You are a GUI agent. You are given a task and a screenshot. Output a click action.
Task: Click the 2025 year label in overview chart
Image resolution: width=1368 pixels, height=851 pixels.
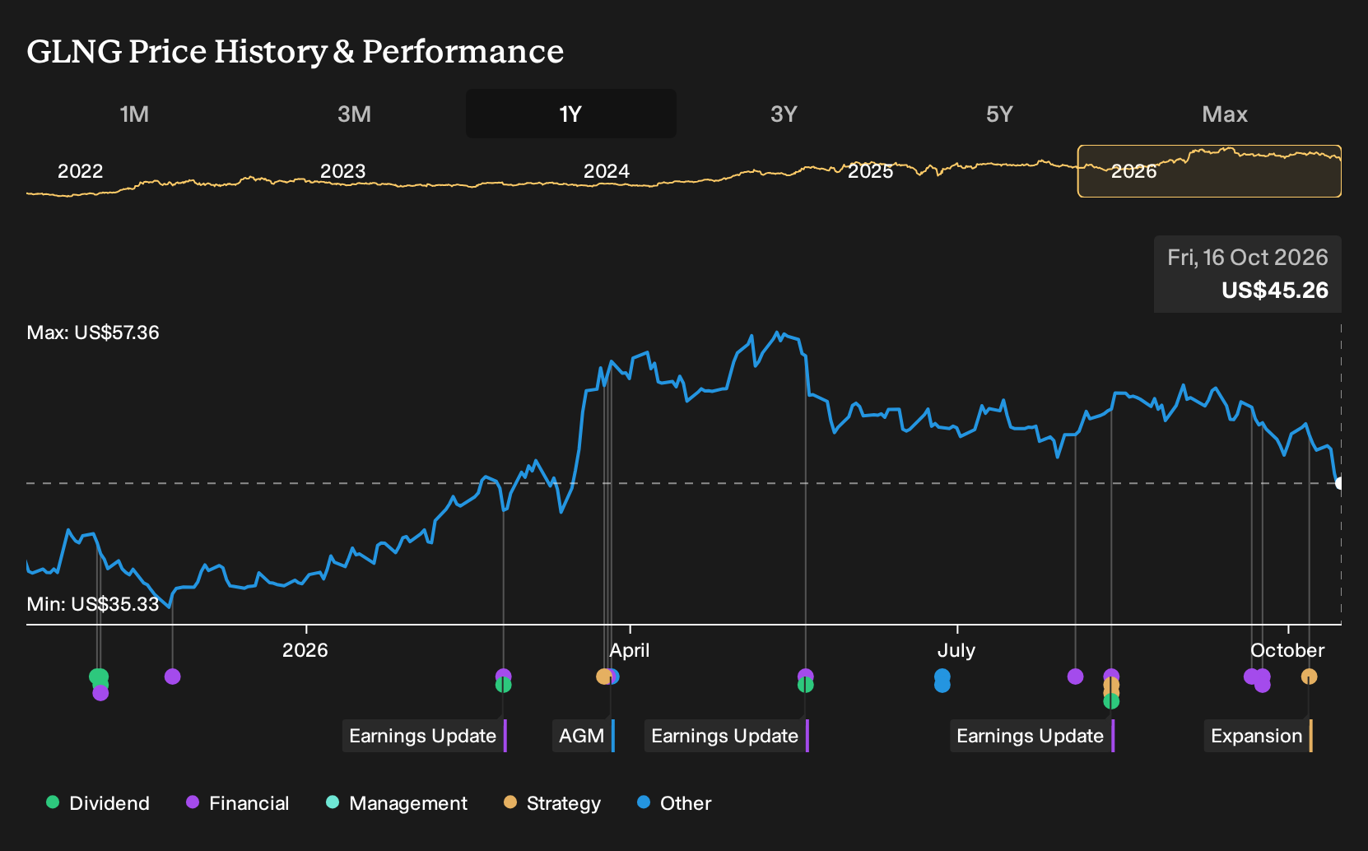tap(870, 171)
